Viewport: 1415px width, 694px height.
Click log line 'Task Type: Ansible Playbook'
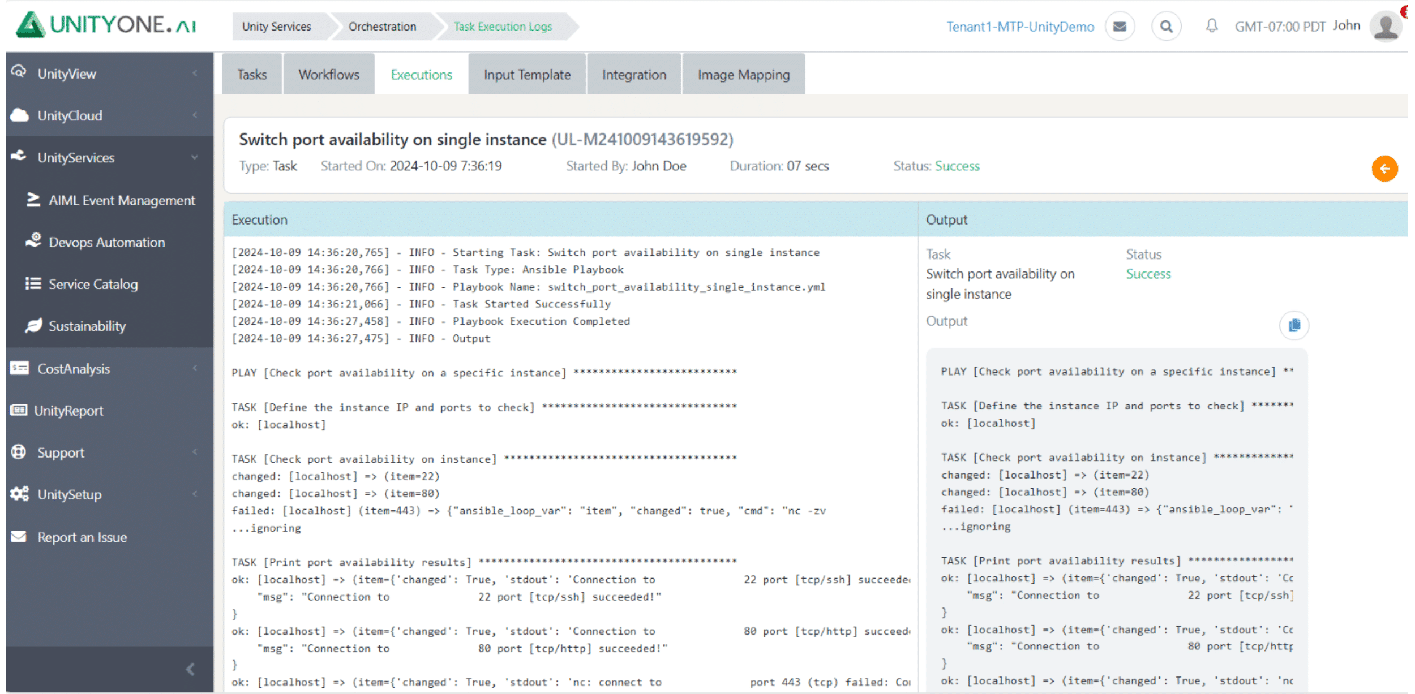click(x=427, y=270)
